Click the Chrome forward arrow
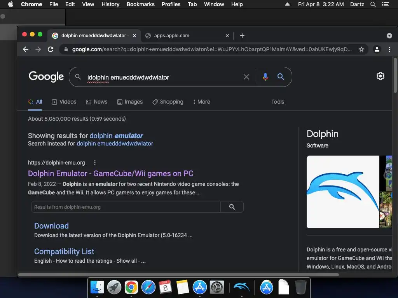This screenshot has width=398, height=298. [x=38, y=49]
